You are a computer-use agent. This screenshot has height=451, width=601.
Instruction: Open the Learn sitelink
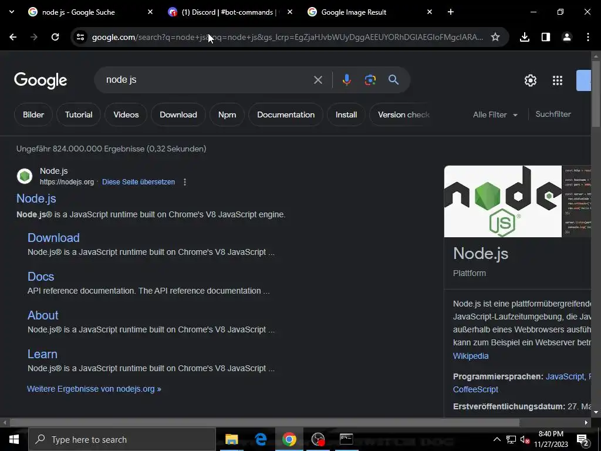(42, 354)
